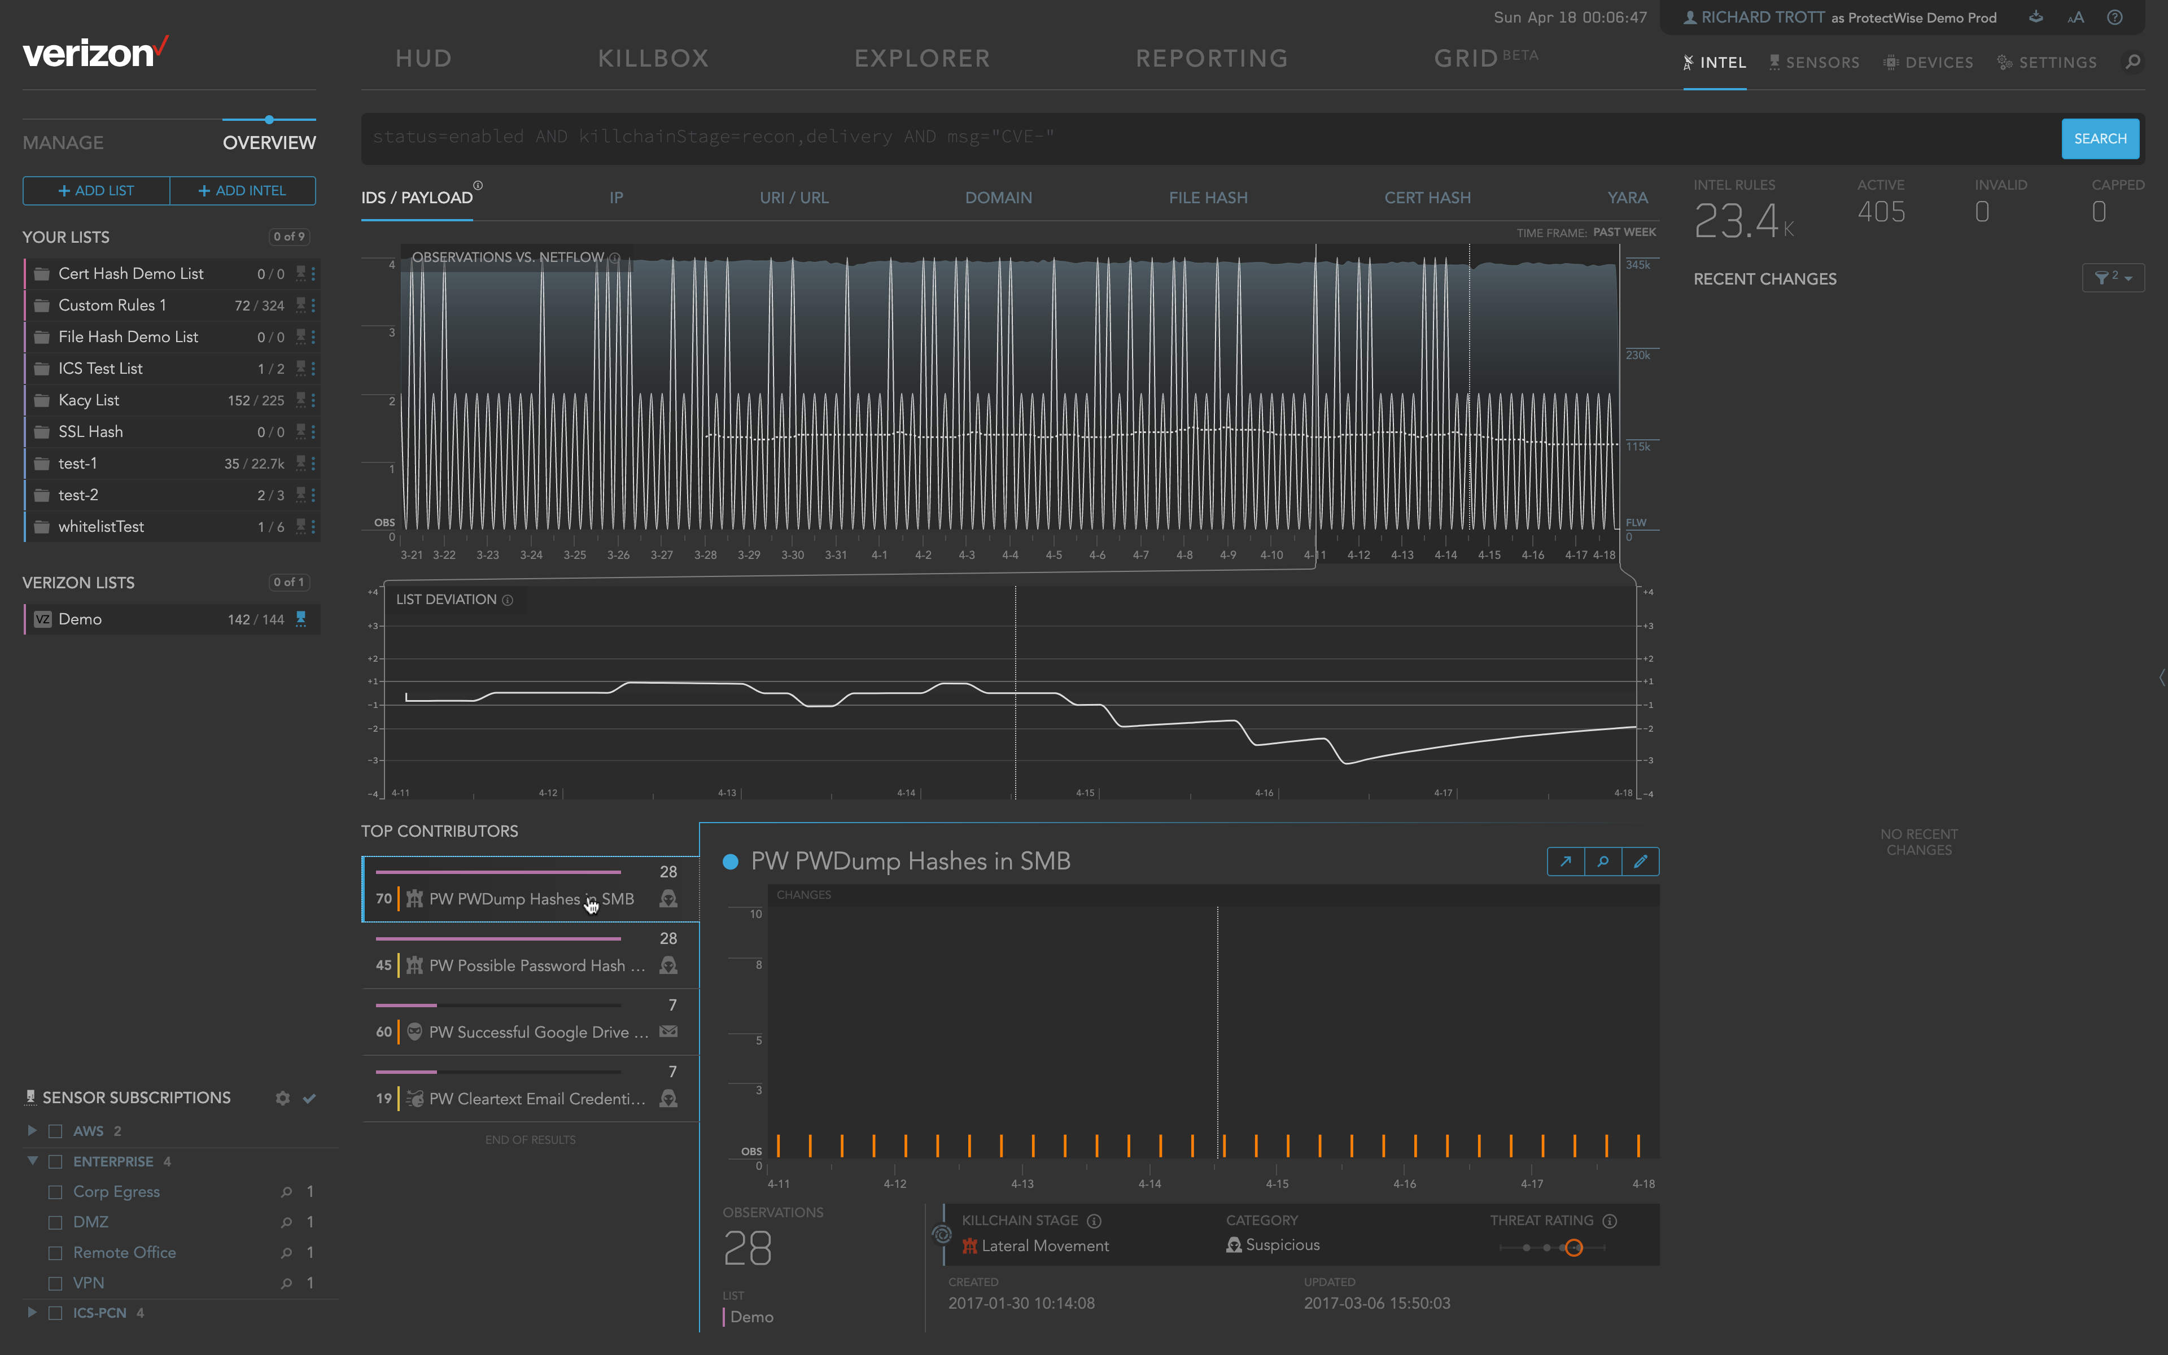The width and height of the screenshot is (2168, 1355).
Task: Click the download icon in top bar
Action: (x=2035, y=17)
